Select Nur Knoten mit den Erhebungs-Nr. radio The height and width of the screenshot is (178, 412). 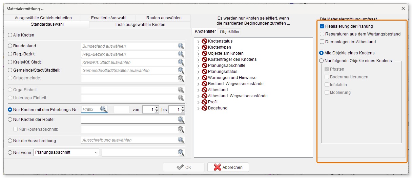10,109
